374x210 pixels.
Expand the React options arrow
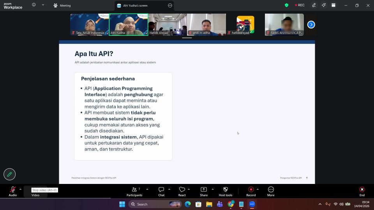[x=189, y=189]
